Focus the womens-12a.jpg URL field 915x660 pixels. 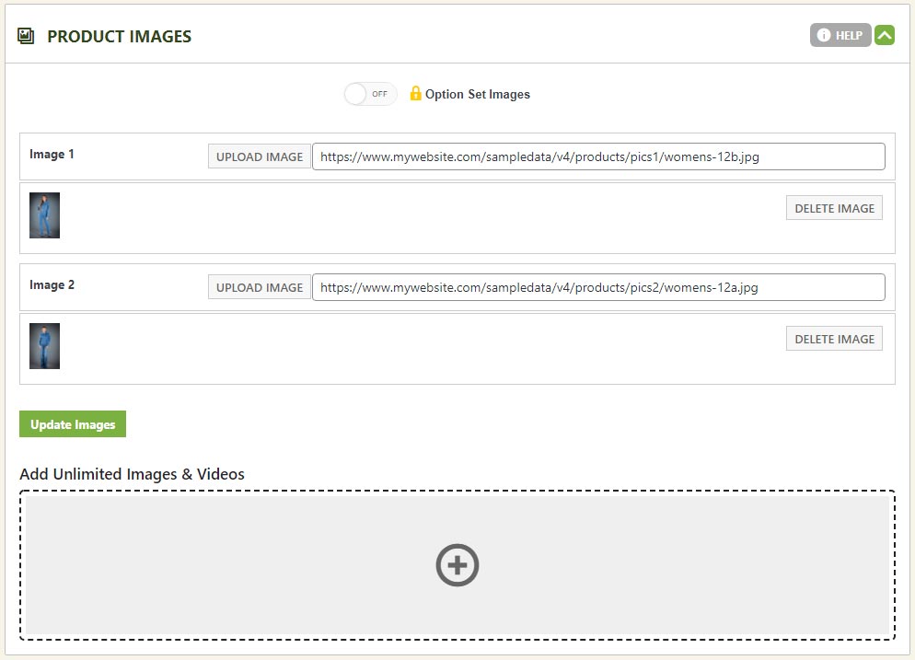[x=598, y=287]
